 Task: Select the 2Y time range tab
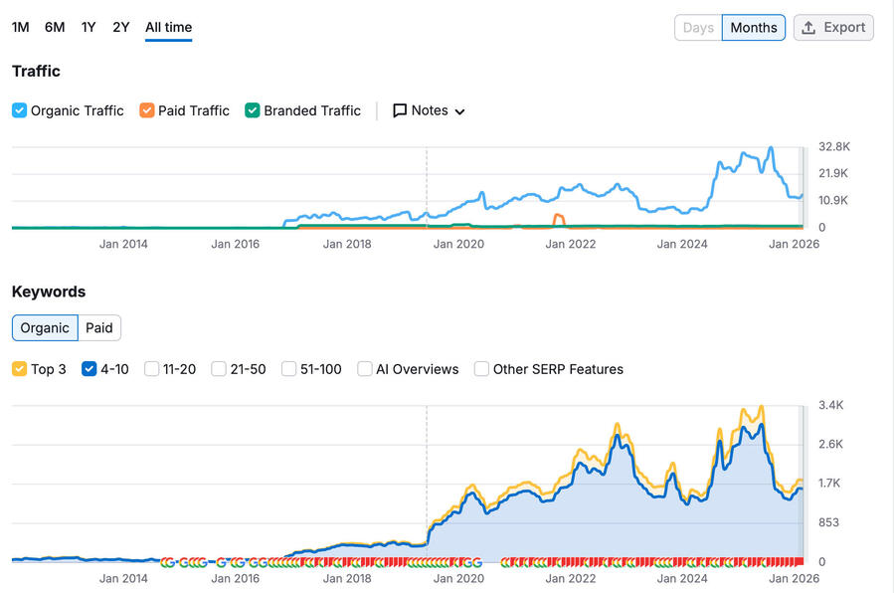pos(121,28)
